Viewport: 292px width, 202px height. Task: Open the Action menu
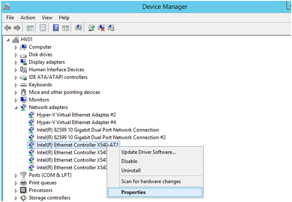tap(28, 18)
